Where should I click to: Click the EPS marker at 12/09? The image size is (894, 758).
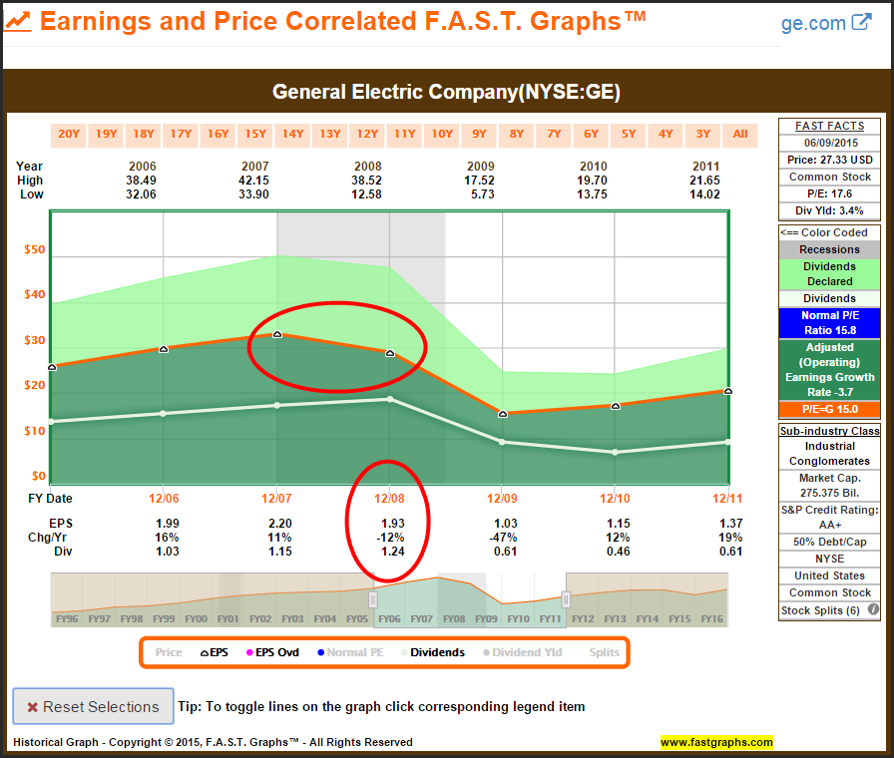[503, 414]
